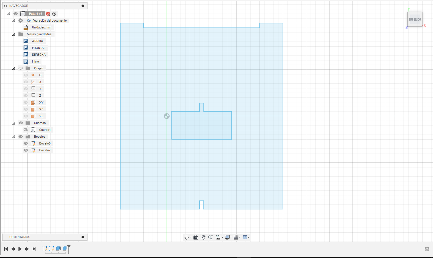The image size is (433, 258).
Task: Hide the Bocetos folder
Action: coord(21,137)
